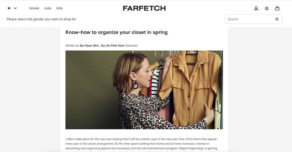Click the Korean flag icon
This screenshot has height=152, width=292.
tap(9, 8)
